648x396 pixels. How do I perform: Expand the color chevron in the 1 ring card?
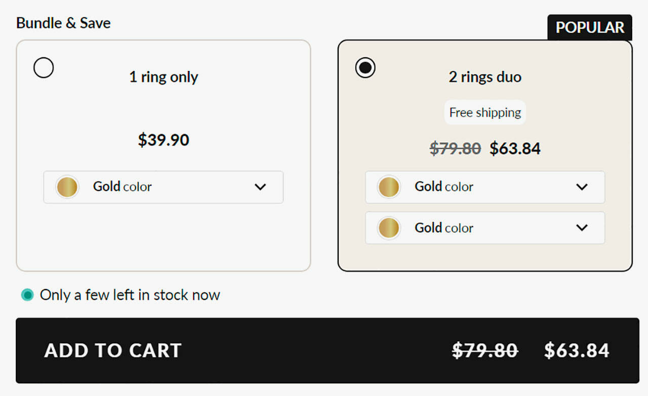click(260, 187)
